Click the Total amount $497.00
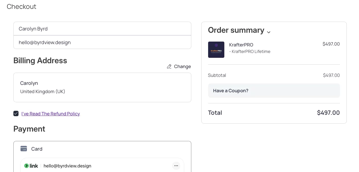Screen dimensions: 359x172 (x=328, y=112)
